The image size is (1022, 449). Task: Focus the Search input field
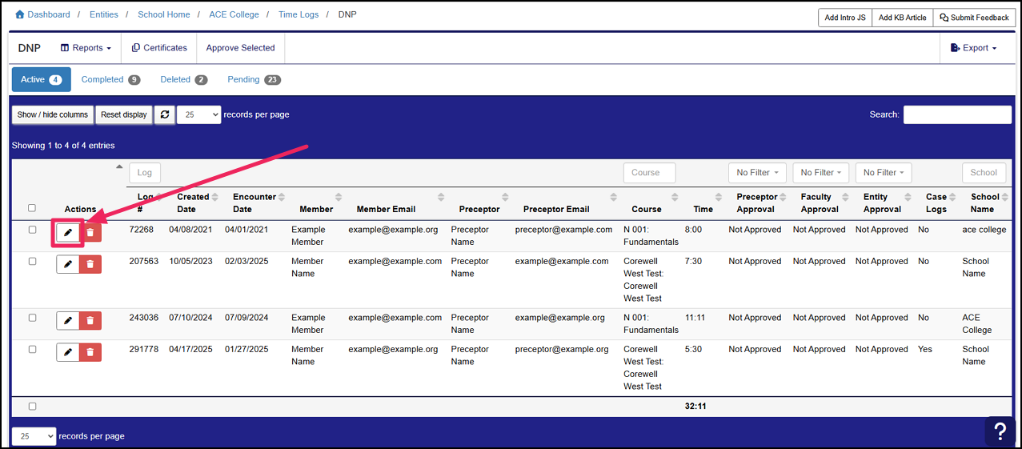[957, 114]
